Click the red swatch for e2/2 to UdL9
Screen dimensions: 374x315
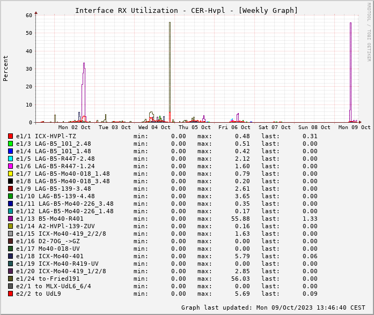pos(10,294)
